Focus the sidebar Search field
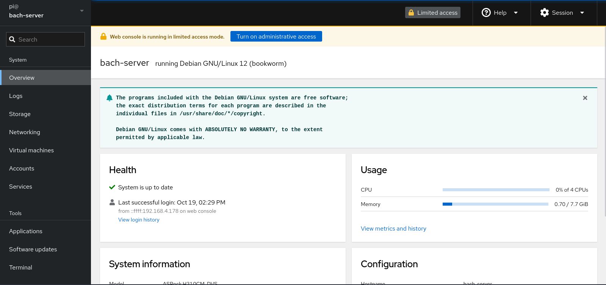606x285 pixels. coord(49,40)
